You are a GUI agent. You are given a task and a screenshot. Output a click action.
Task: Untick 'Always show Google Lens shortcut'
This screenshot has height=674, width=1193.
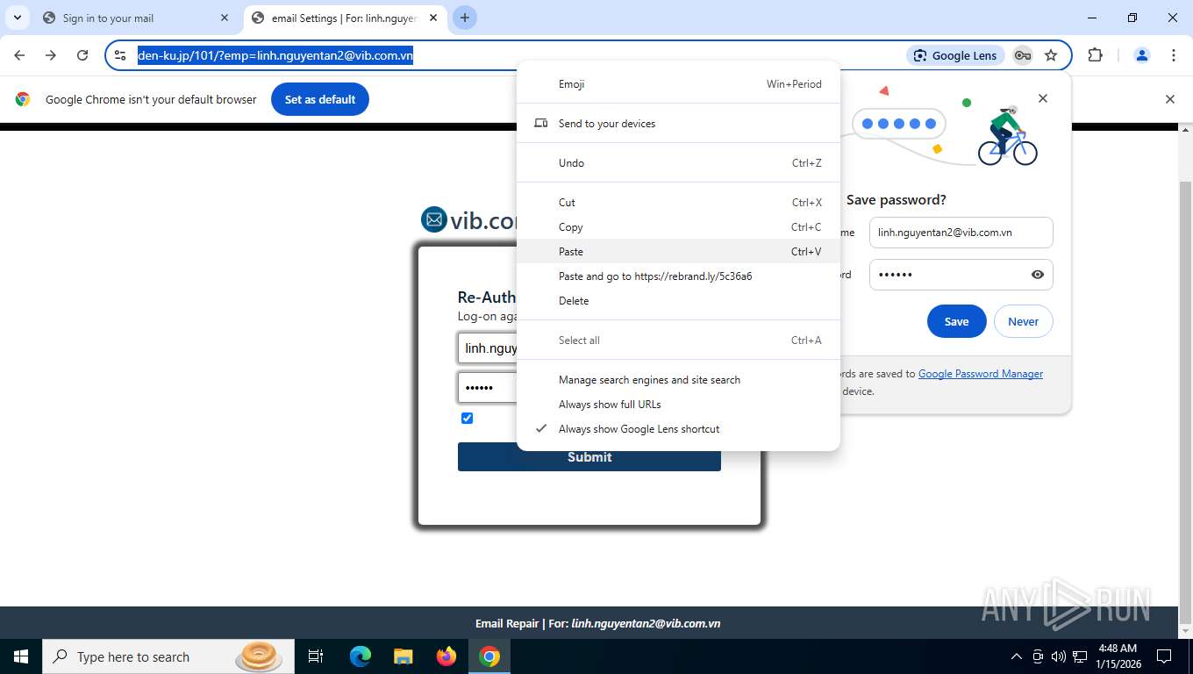click(678, 429)
